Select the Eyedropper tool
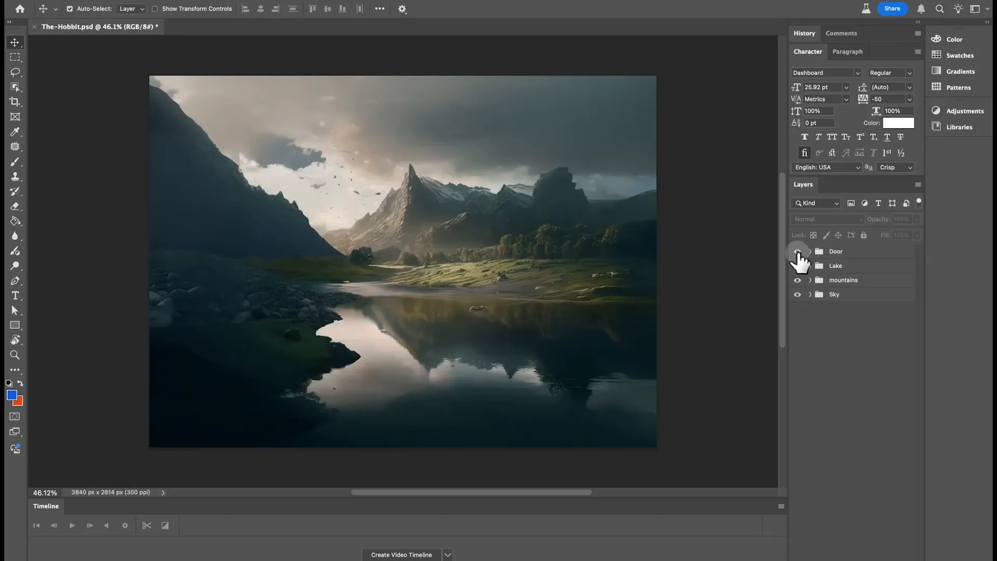 click(15, 132)
